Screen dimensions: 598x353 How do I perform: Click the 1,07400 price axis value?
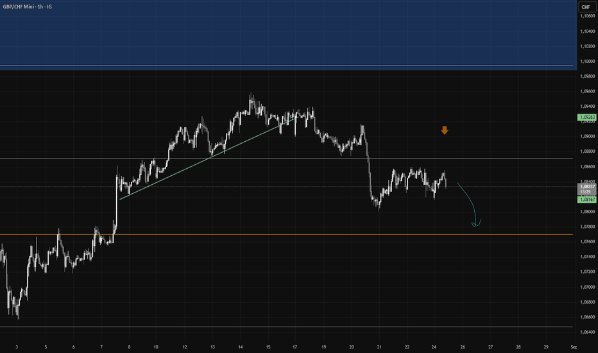[587, 257]
